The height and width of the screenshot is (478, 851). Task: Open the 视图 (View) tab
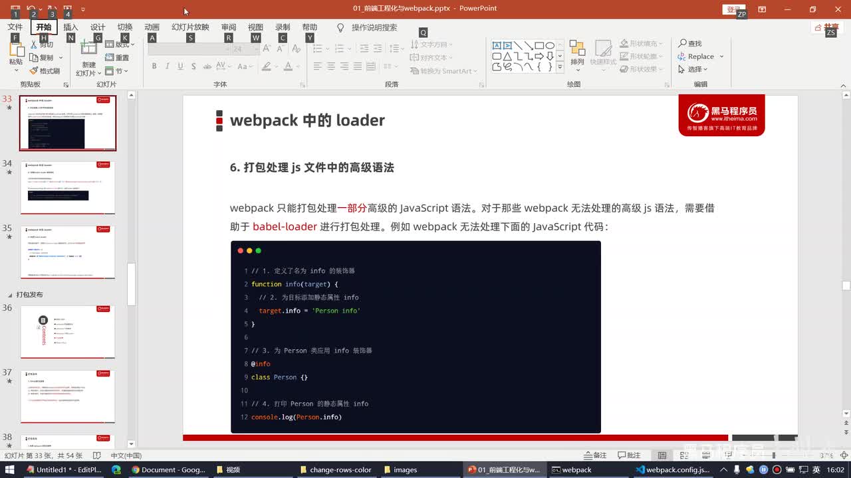[255, 27]
